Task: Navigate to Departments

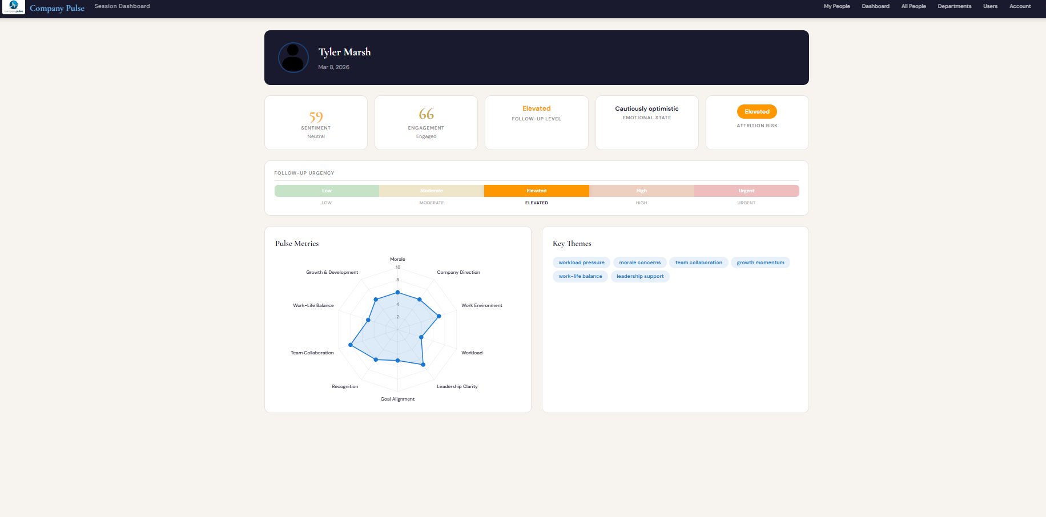Action: point(954,6)
